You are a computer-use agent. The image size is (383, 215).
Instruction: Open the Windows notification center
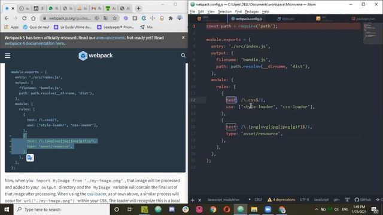click(x=374, y=210)
